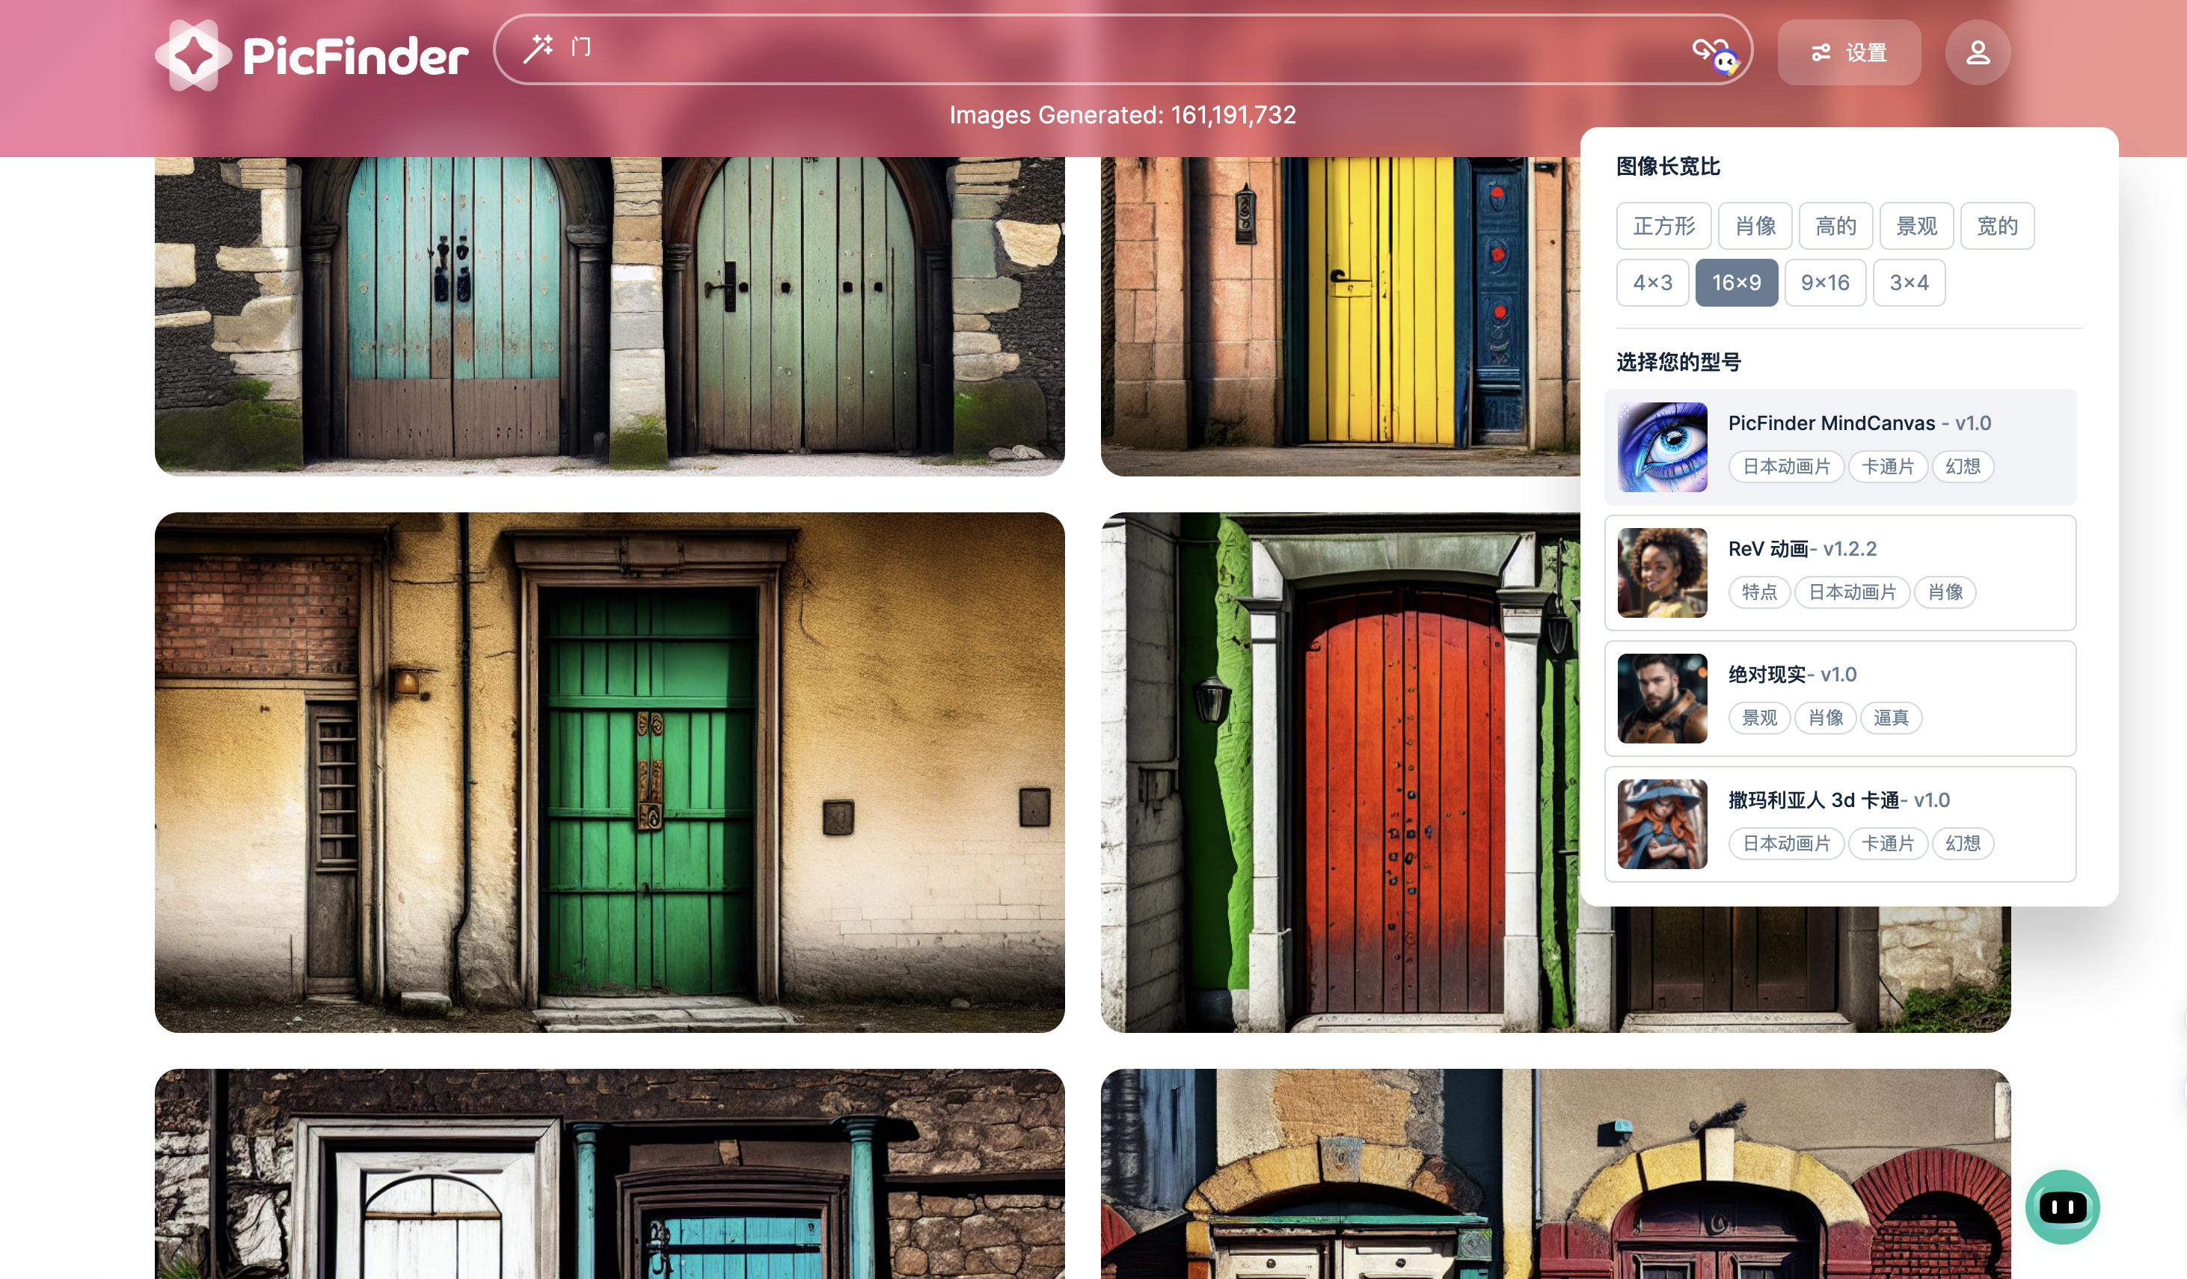Choose the 16×9 aspect ratio
This screenshot has height=1279, width=2187.
coord(1737,282)
